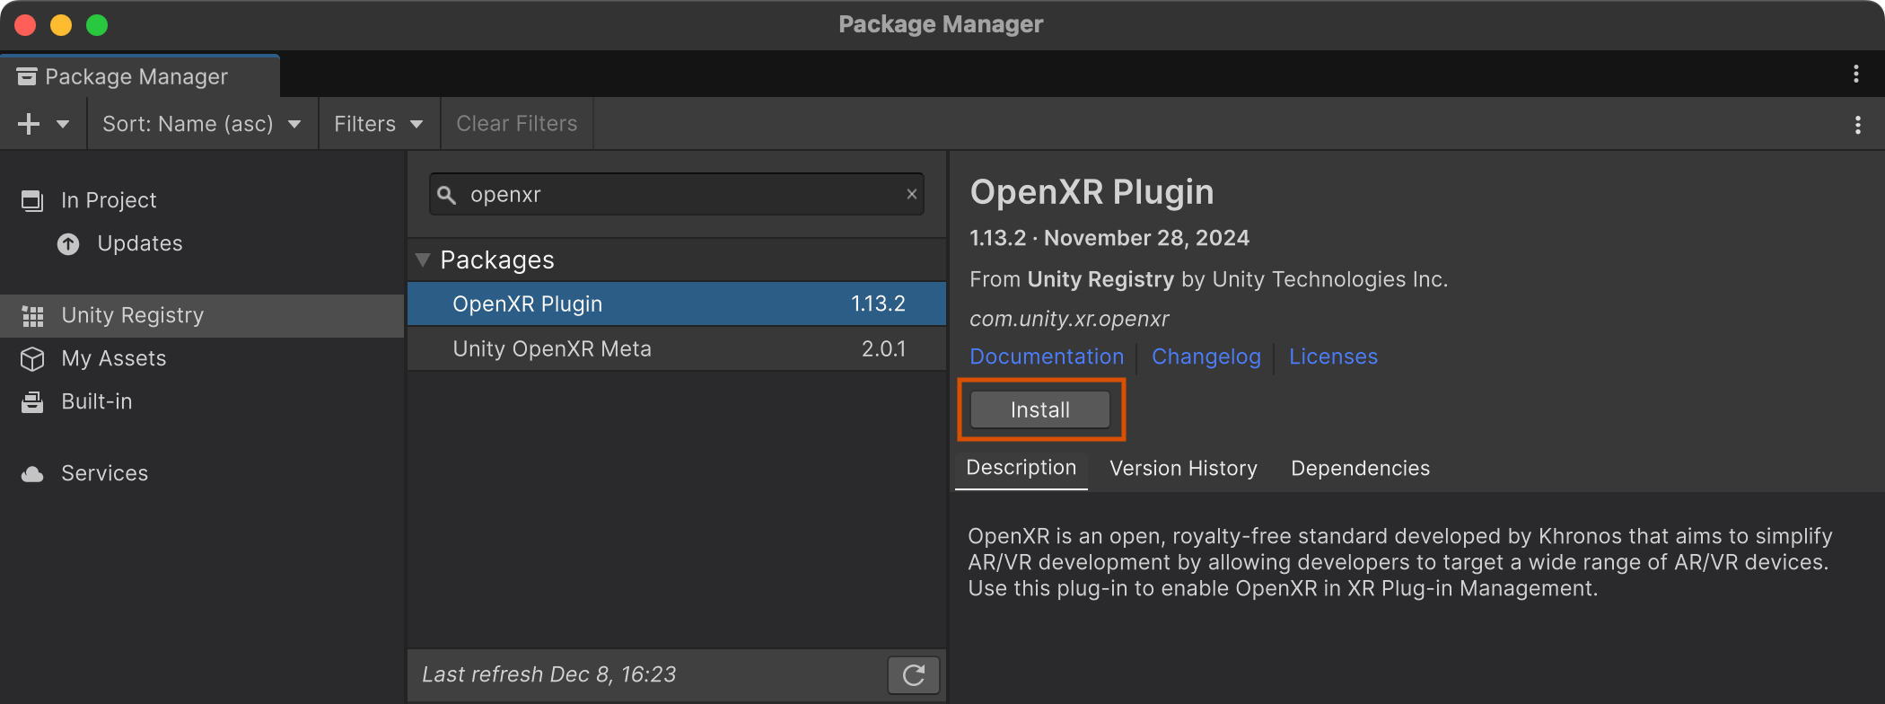1885x704 pixels.
Task: Click version 1.13.2 in the OpenXR Plugin row
Action: click(878, 304)
